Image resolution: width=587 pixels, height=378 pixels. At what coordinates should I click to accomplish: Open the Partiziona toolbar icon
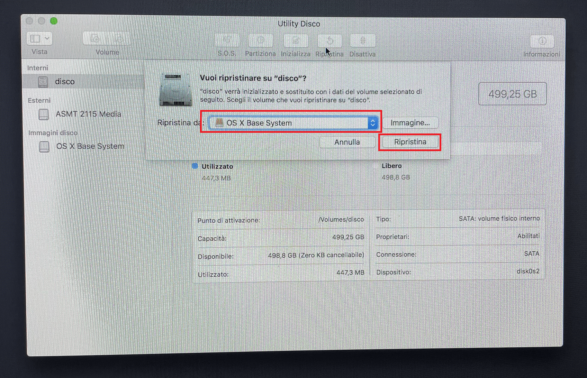click(261, 40)
